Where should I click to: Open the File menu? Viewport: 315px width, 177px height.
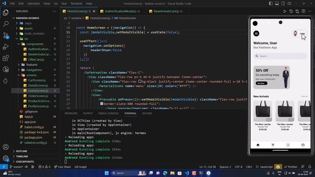tap(12, 3)
